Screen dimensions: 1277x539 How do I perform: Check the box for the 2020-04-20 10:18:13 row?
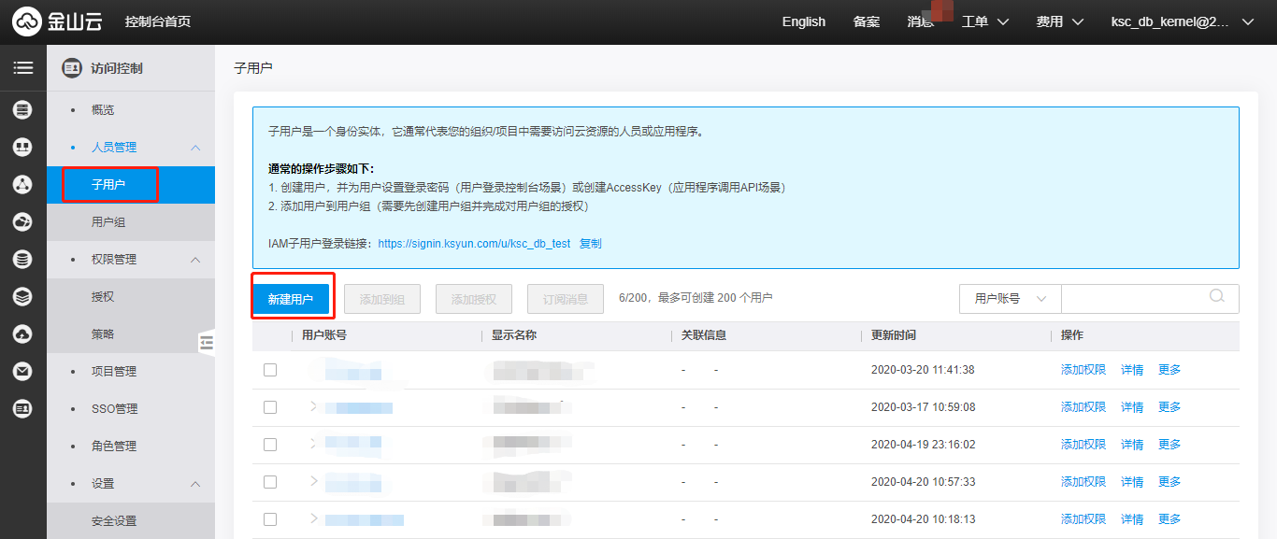coord(270,519)
